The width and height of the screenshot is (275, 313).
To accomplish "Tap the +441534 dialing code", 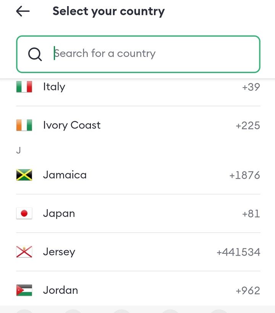I will click(x=238, y=253).
